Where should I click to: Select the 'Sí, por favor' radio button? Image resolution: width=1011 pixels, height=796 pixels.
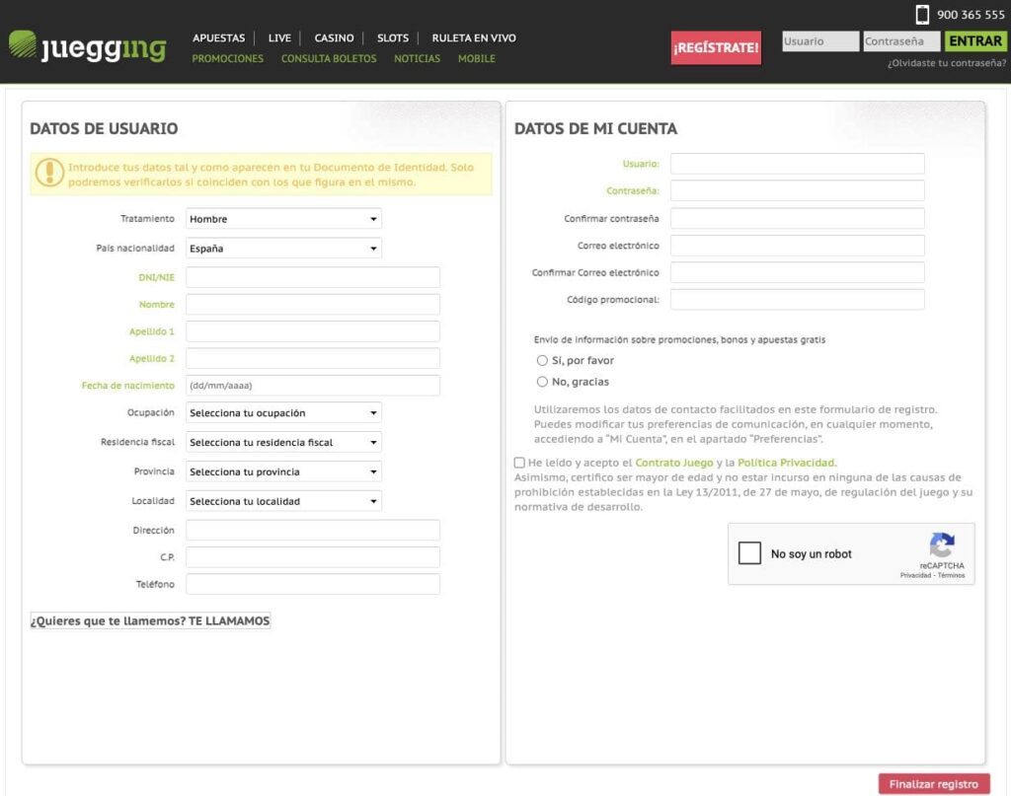[542, 361]
